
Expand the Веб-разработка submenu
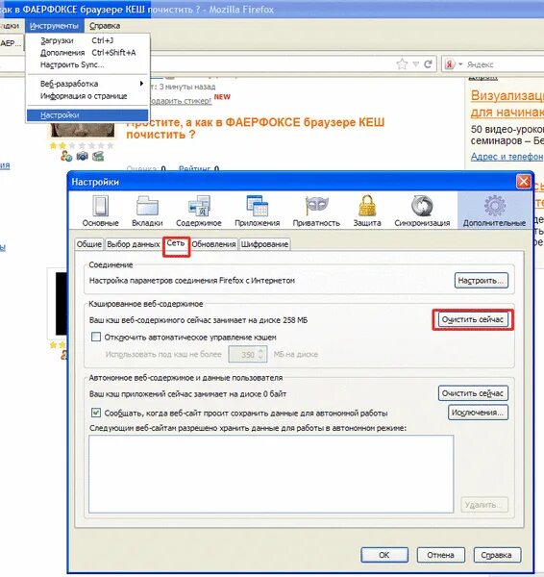click(88, 84)
